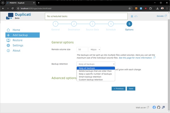Click the Previous button
The image size is (170, 113).
119,89
